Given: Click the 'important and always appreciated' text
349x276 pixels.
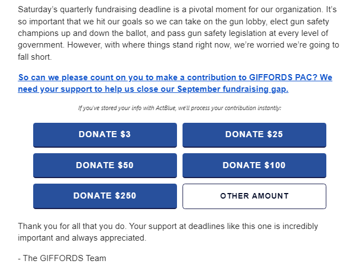Looking at the screenshot, I should [82, 238].
